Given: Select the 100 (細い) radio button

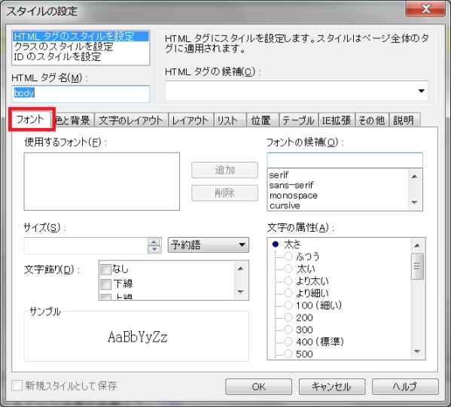Looking at the screenshot, I should 288,305.
